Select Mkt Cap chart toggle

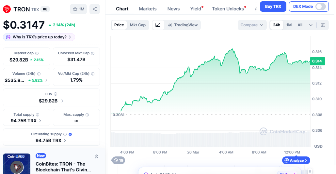(138, 25)
